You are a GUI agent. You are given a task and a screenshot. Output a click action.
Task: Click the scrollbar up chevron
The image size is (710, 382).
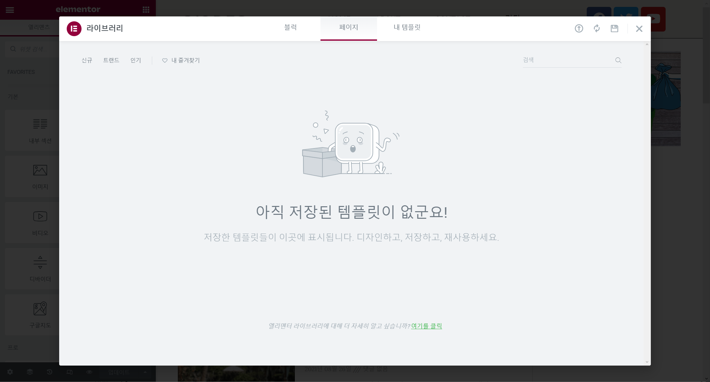pos(647,44)
